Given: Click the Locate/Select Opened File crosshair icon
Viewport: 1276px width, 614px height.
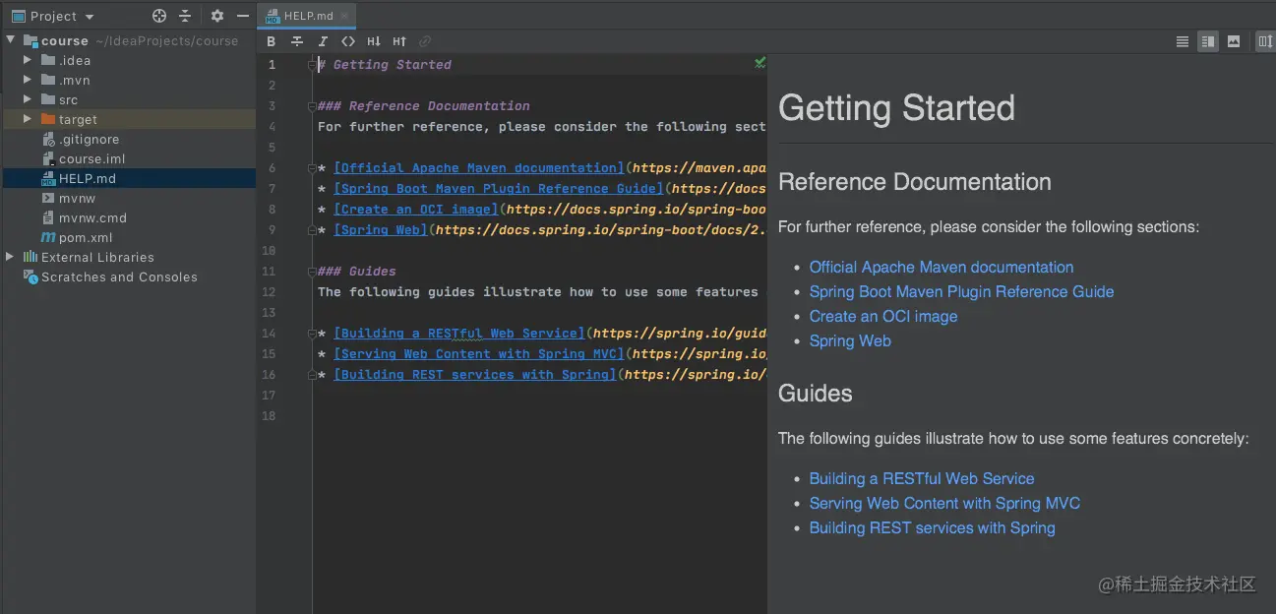Looking at the screenshot, I should 159,16.
